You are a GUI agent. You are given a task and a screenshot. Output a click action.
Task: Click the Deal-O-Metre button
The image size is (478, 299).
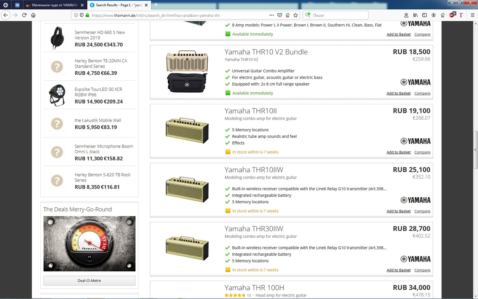[x=89, y=281]
